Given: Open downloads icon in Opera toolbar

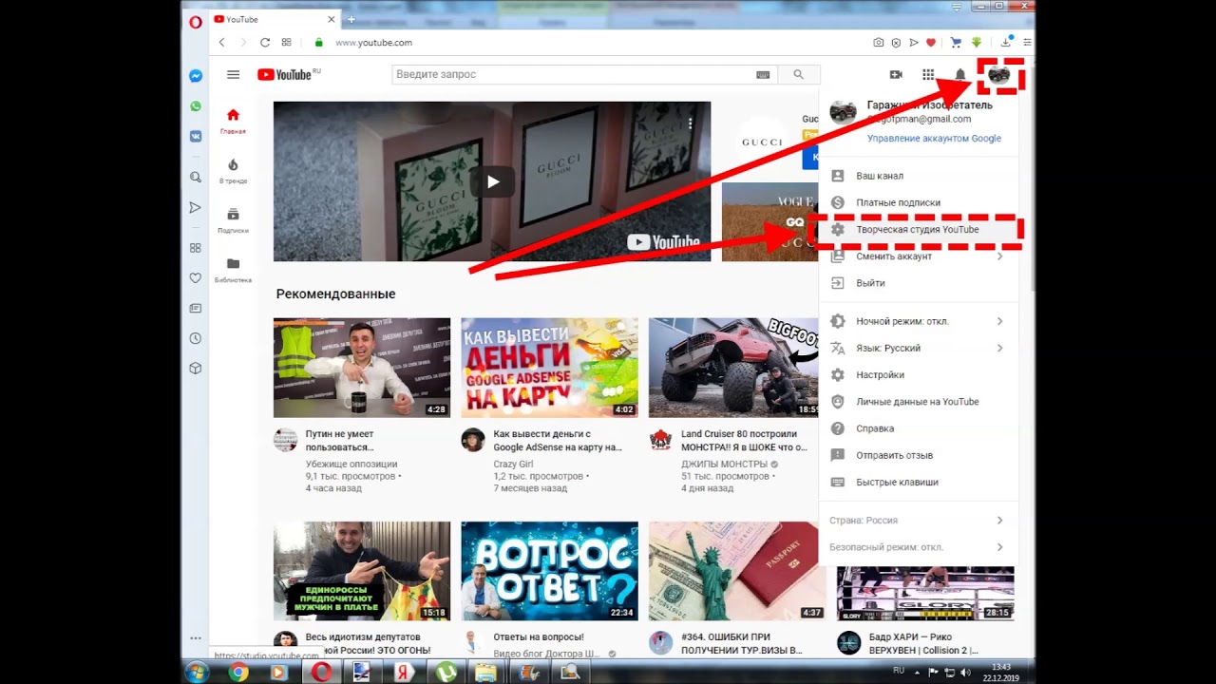Looking at the screenshot, I should (1006, 43).
